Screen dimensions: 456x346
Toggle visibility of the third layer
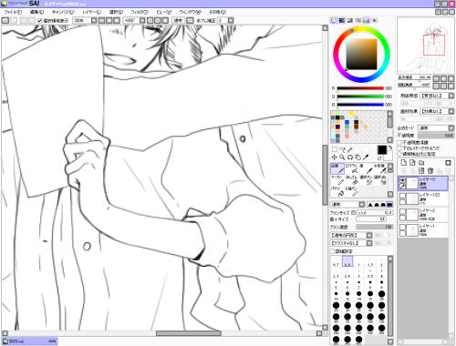pyautogui.click(x=402, y=211)
